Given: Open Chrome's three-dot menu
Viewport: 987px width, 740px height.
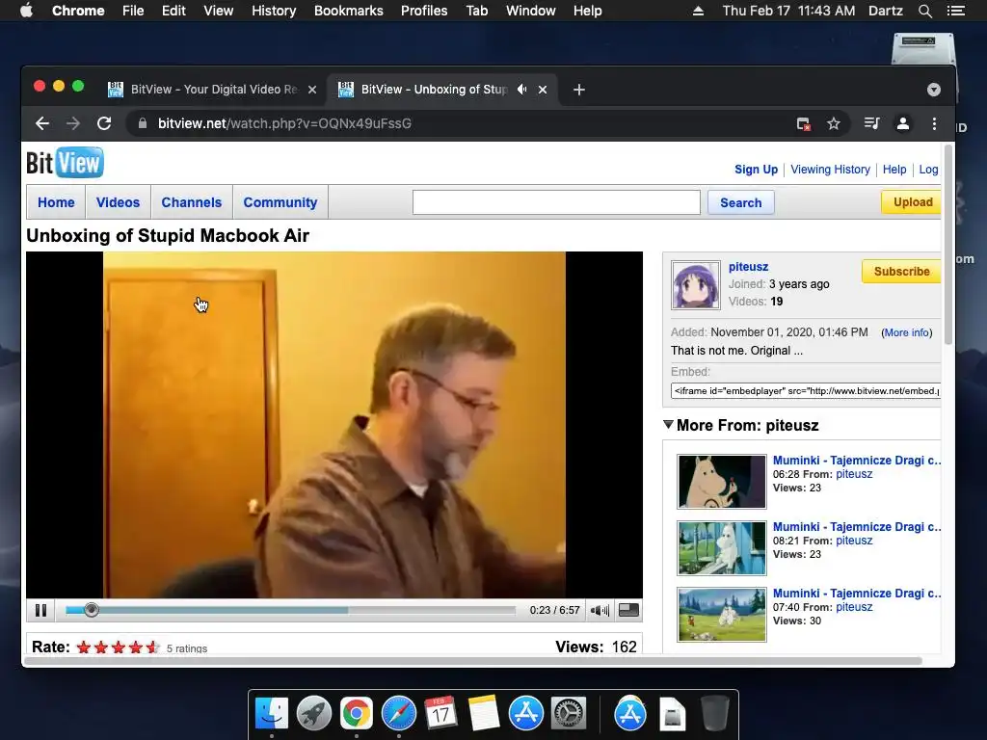Looking at the screenshot, I should (934, 123).
